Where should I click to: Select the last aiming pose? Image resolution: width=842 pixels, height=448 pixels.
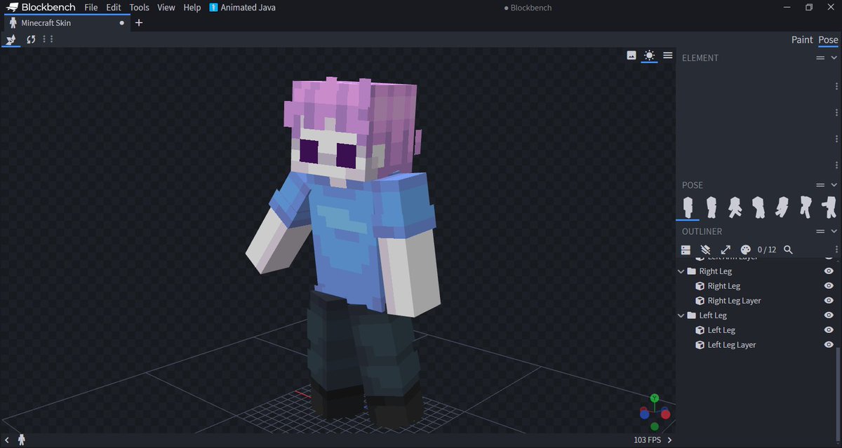(x=828, y=207)
